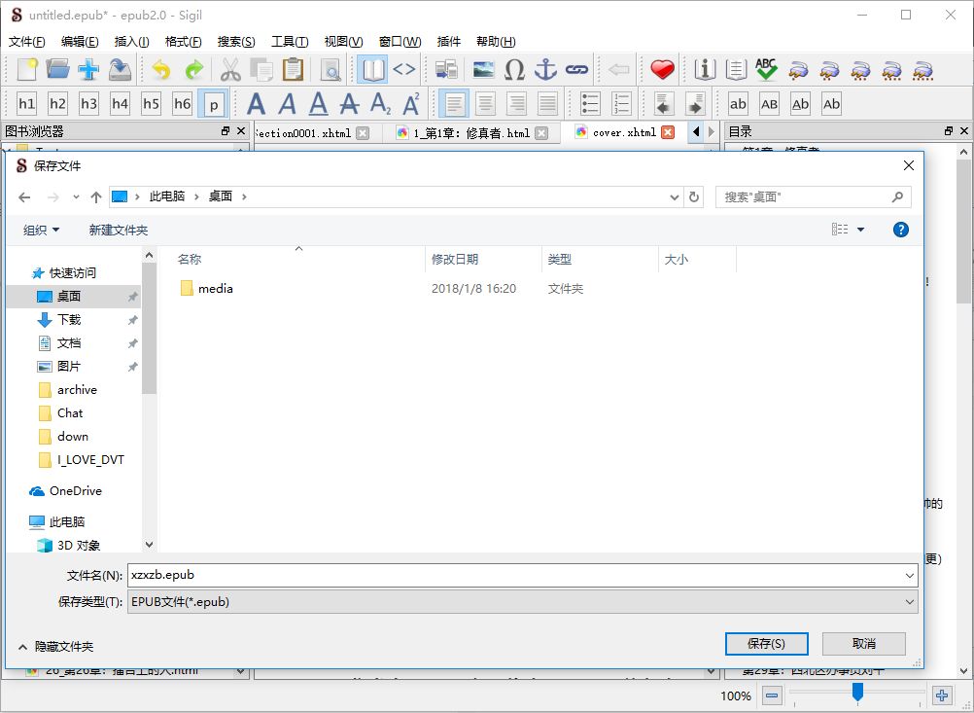Click the Undo arrow icon
This screenshot has height=713, width=974.
pos(161,70)
